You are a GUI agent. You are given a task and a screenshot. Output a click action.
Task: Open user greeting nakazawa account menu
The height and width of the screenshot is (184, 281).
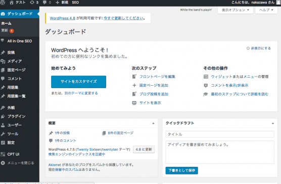(255, 3)
